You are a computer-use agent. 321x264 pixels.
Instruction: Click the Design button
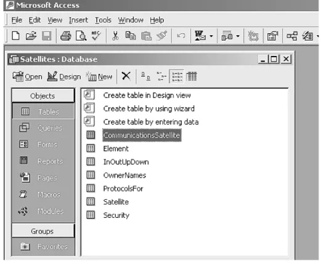(64, 77)
